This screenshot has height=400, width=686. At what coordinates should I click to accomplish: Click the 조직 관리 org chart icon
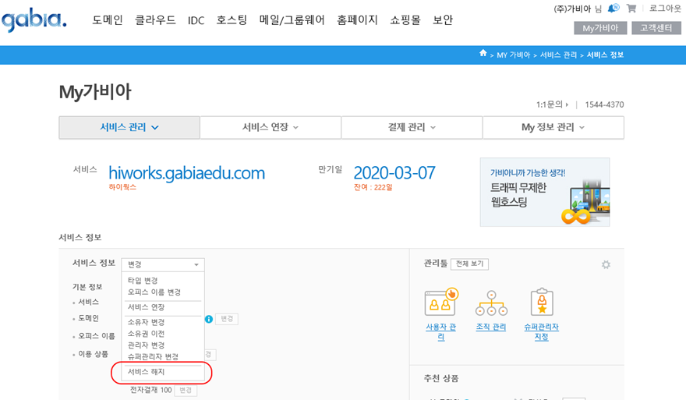[491, 303]
